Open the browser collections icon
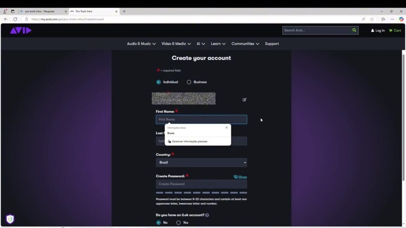 pyautogui.click(x=383, y=19)
